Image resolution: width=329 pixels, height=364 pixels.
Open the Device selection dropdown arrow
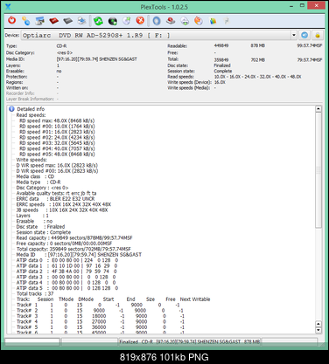click(x=294, y=35)
